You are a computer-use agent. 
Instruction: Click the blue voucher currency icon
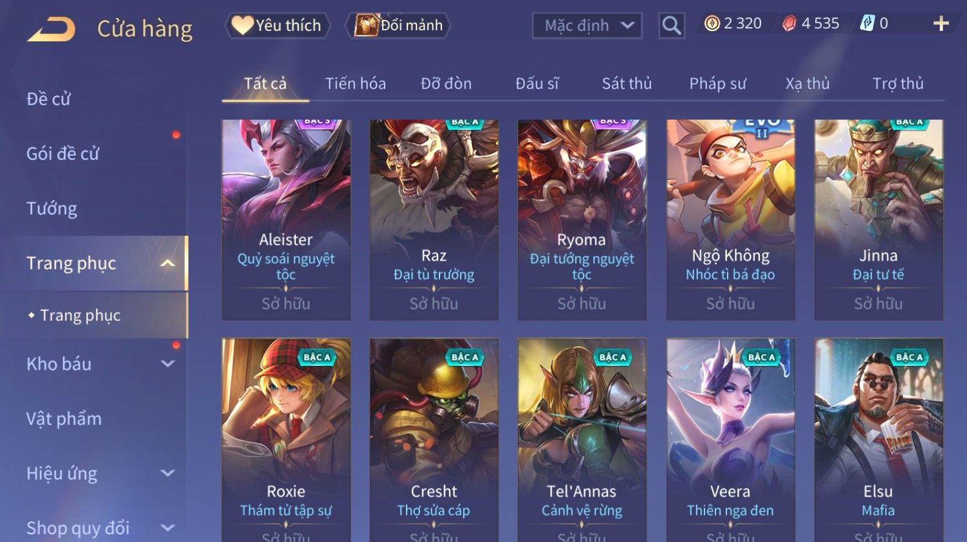pos(867,24)
